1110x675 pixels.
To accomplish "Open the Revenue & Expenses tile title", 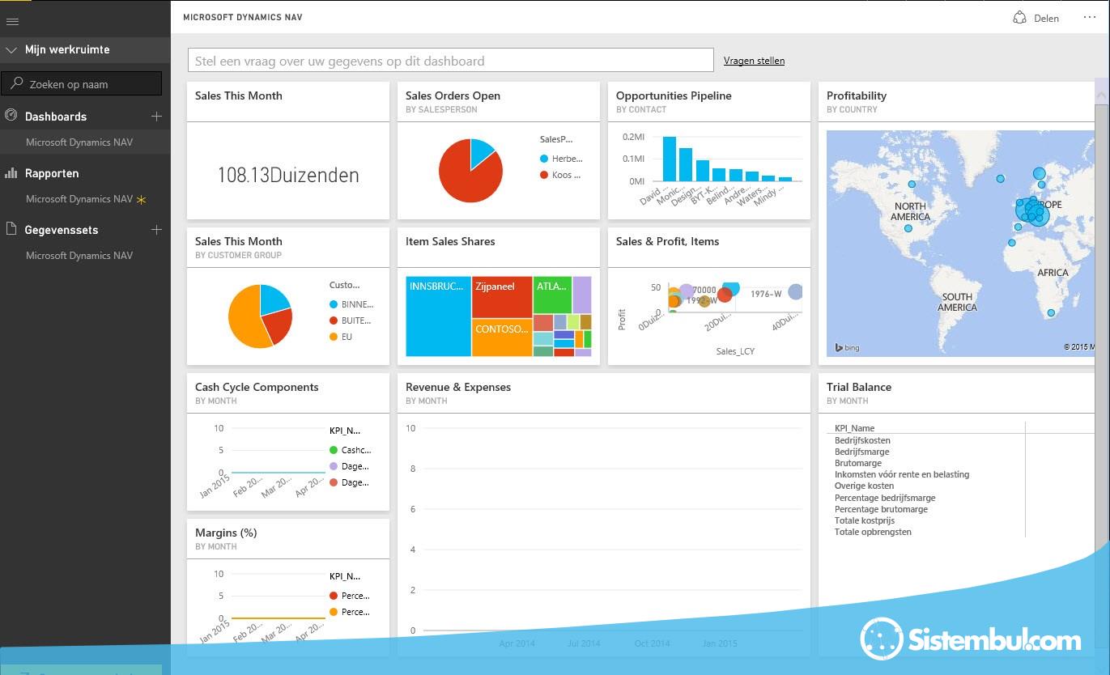I will click(x=458, y=387).
